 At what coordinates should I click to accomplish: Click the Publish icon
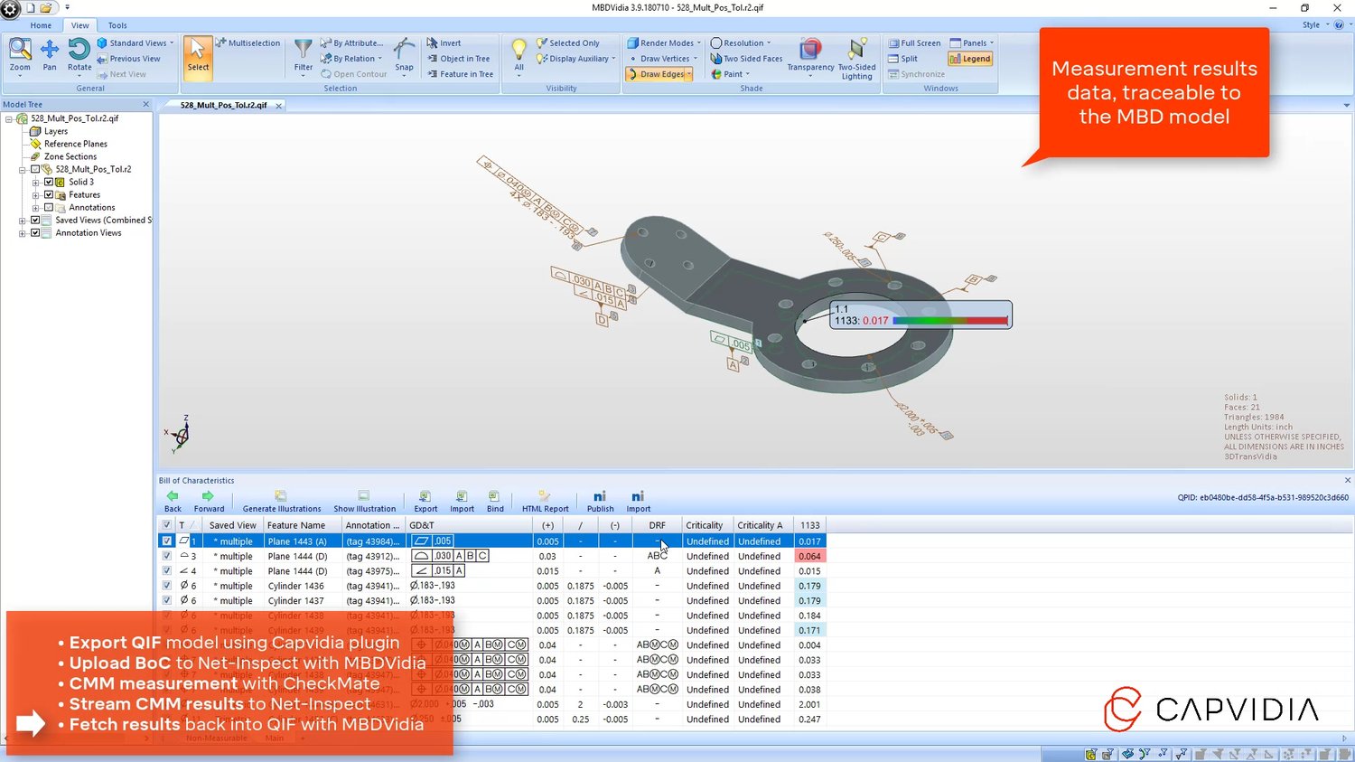point(600,502)
